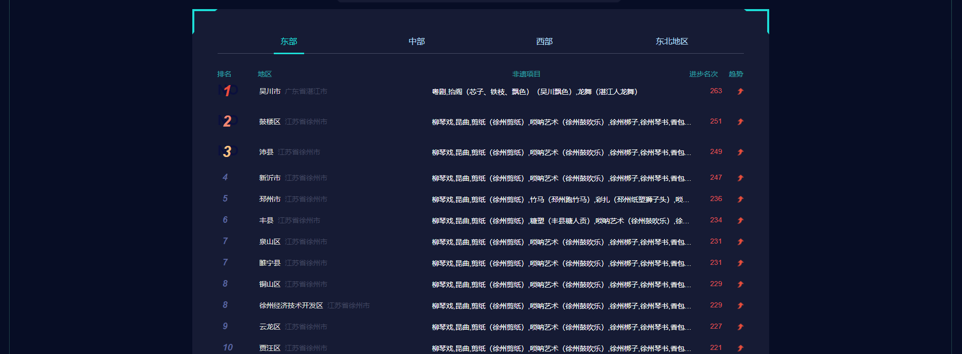
Task: Switch to the 西部 tab
Action: [544, 42]
